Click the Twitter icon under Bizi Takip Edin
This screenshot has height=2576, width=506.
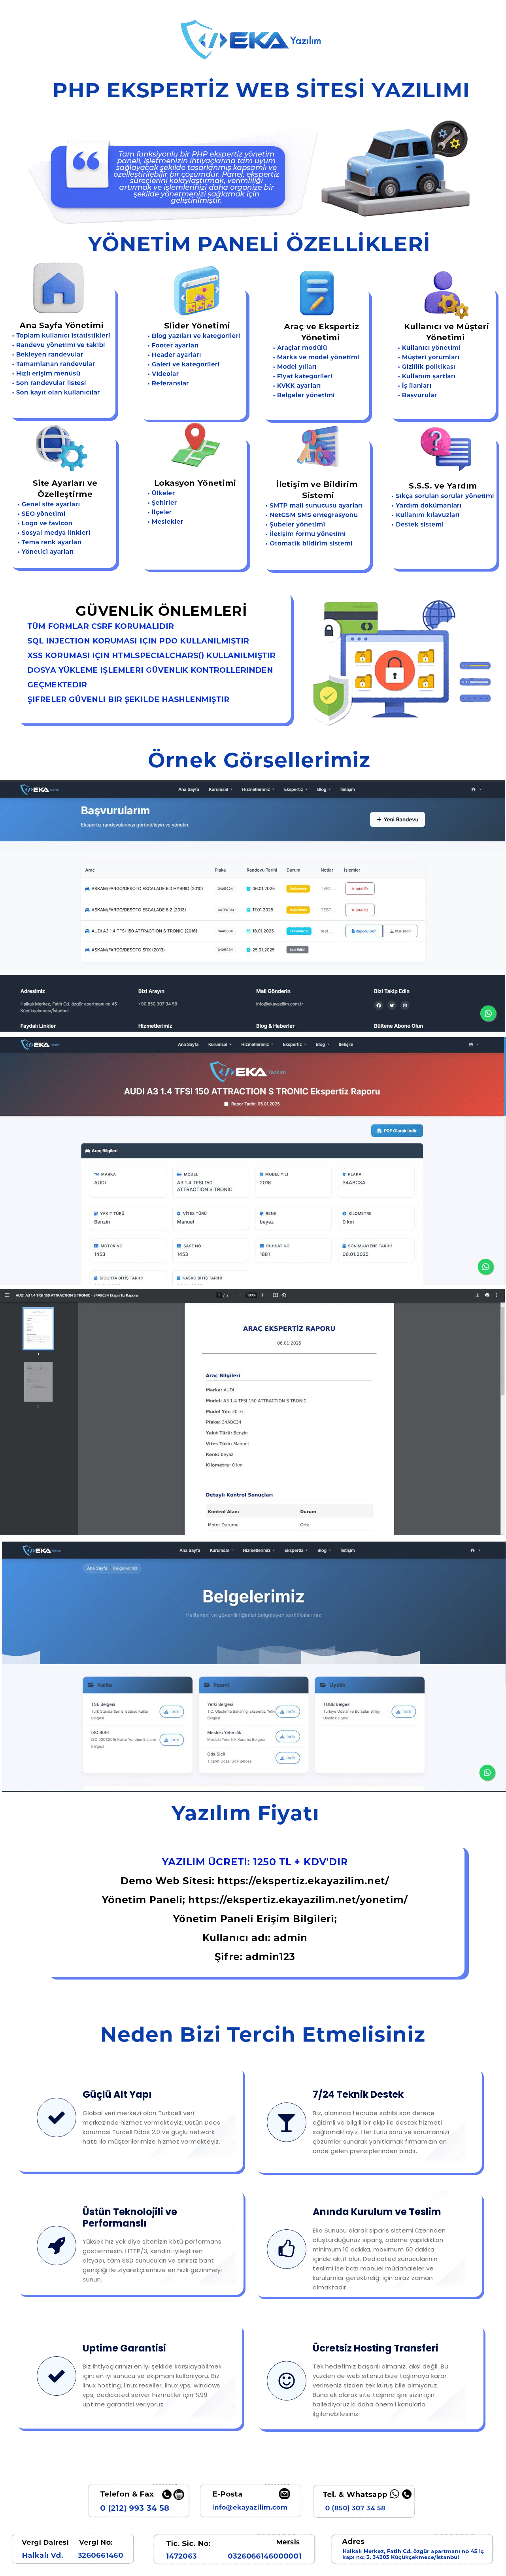(x=392, y=1005)
